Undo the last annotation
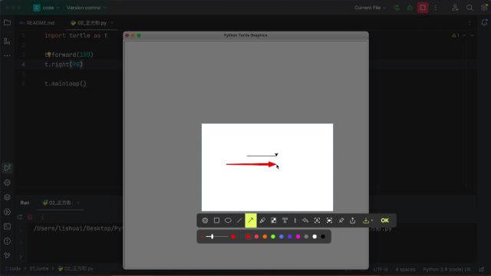This screenshot has width=491, height=276. 305,221
